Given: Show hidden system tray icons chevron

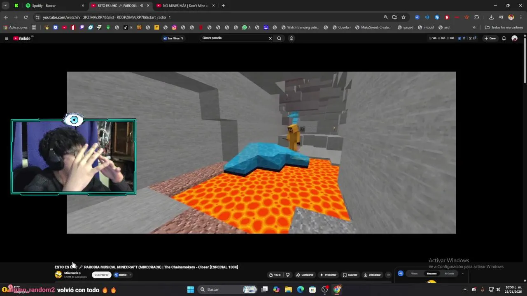Looking at the screenshot, I should (465, 289).
